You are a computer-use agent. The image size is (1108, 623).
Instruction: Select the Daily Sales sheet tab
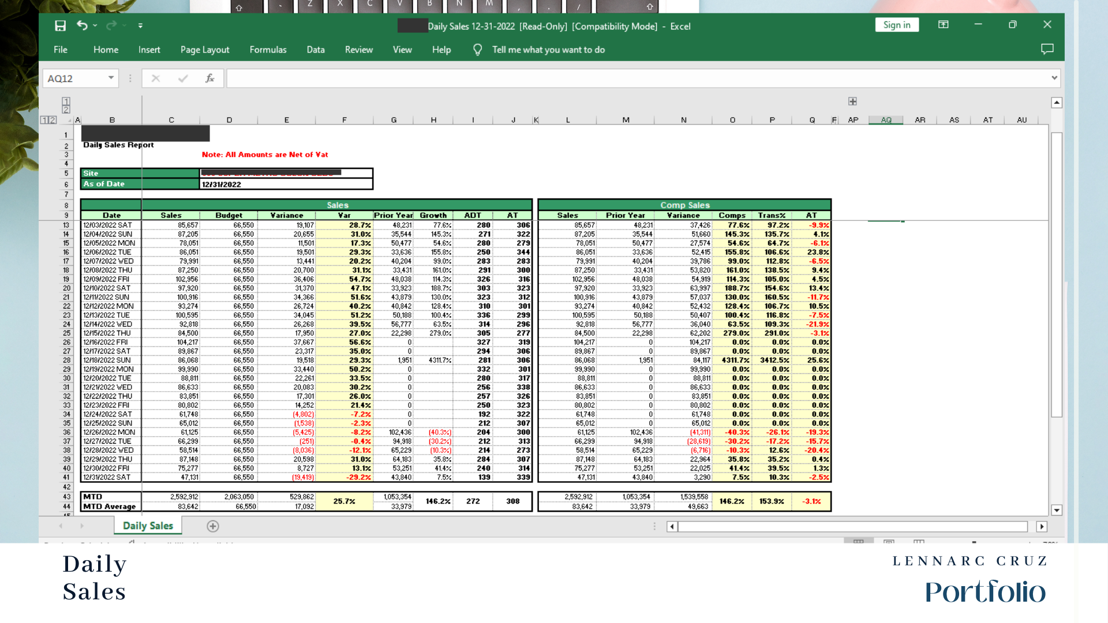tap(148, 526)
